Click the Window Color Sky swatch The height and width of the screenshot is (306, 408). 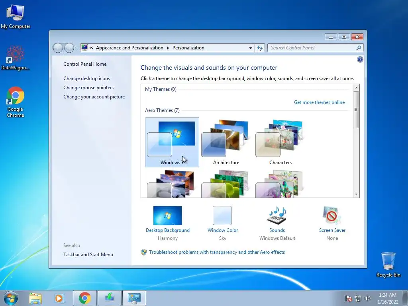222,216
